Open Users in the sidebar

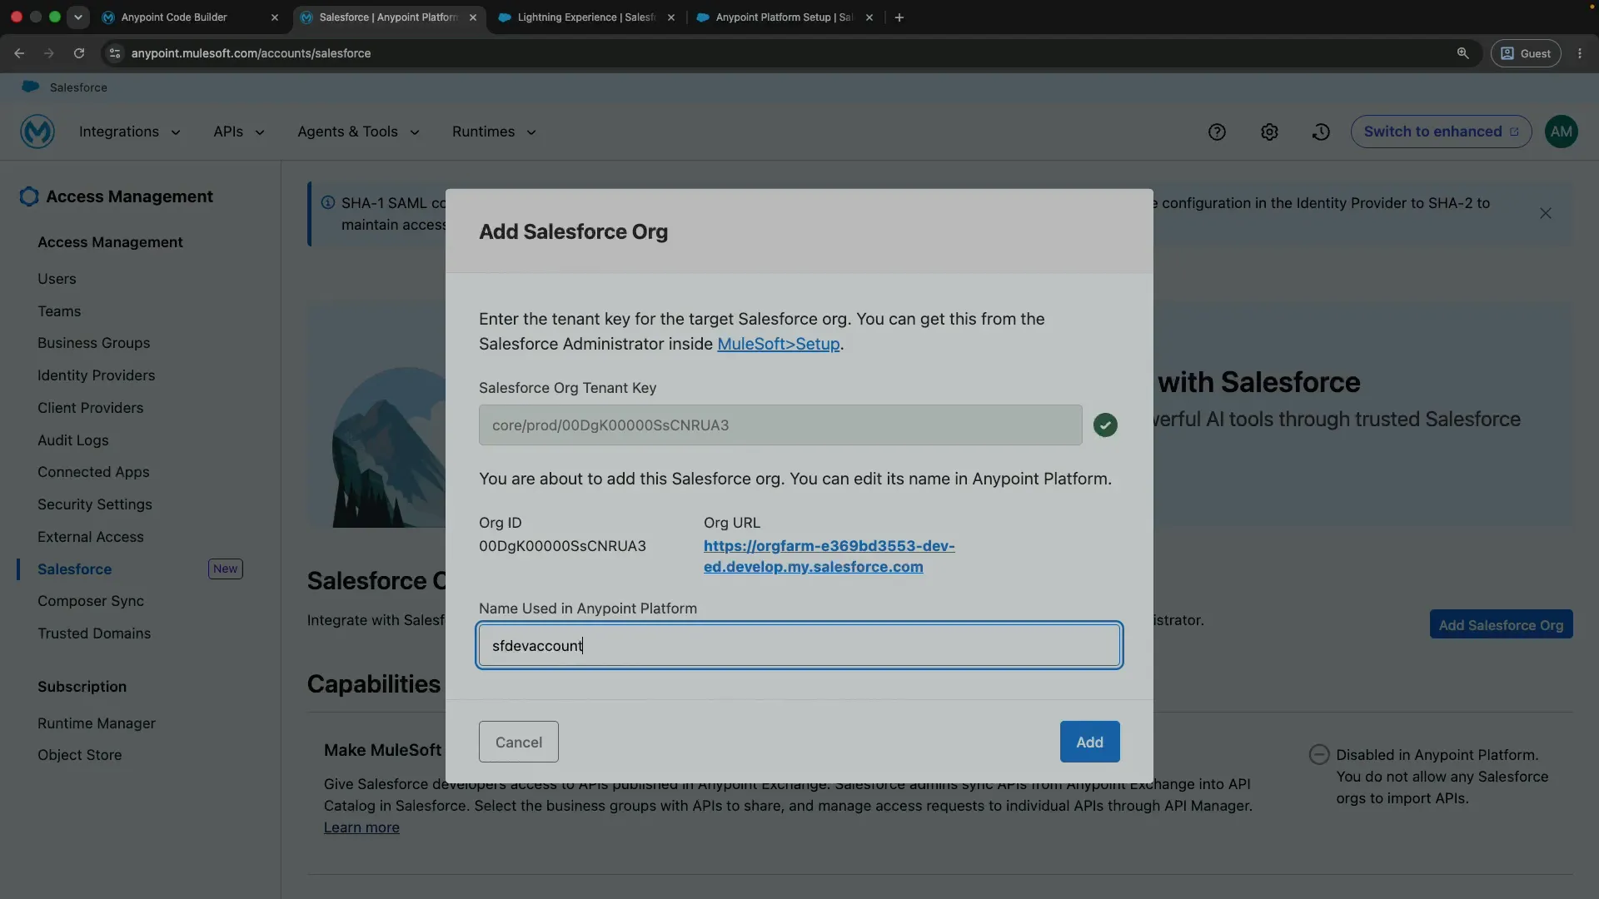pyautogui.click(x=57, y=279)
